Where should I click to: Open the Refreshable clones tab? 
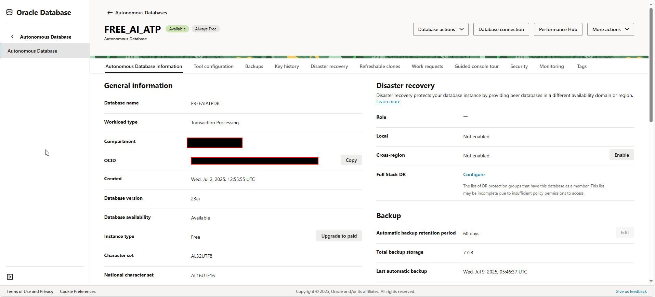coord(380,66)
